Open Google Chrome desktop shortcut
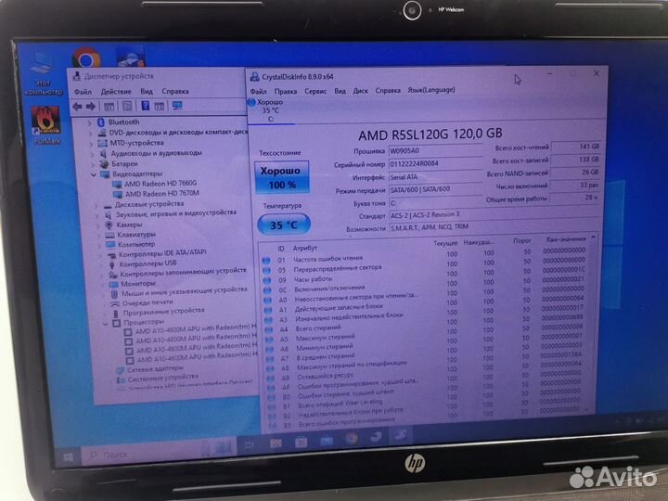 [86, 58]
